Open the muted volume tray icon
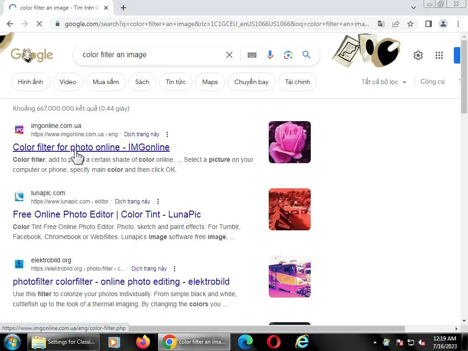This screenshot has width=468, height=351. 422,343
